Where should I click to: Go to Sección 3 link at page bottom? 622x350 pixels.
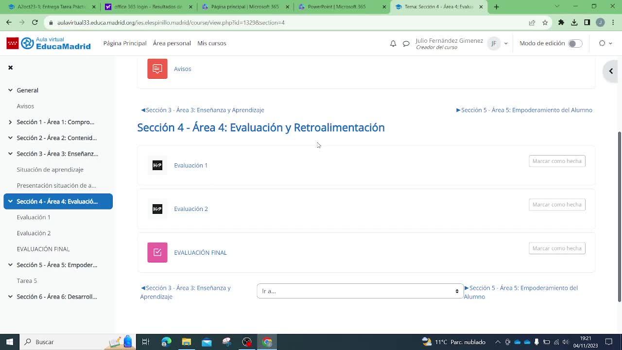coord(186,292)
